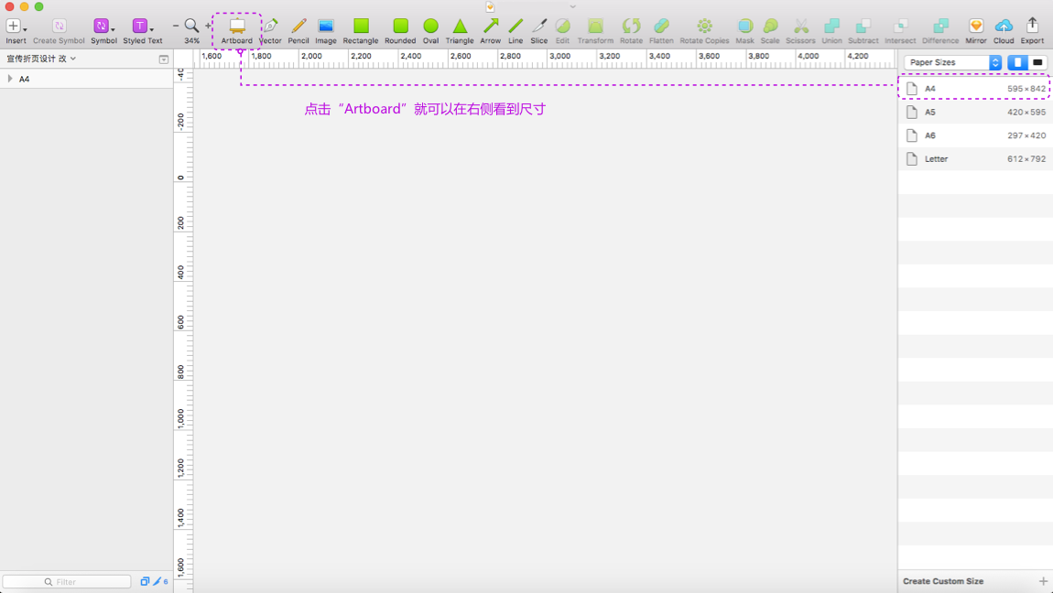Choose the Letter 612×792 paper size
Screen dimensions: 1053x593
tap(975, 159)
